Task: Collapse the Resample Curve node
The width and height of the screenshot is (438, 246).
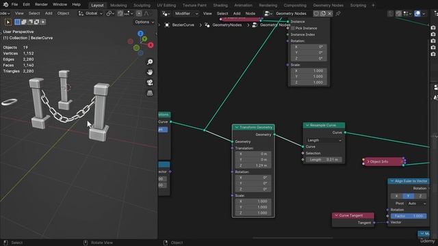Action: (307, 125)
